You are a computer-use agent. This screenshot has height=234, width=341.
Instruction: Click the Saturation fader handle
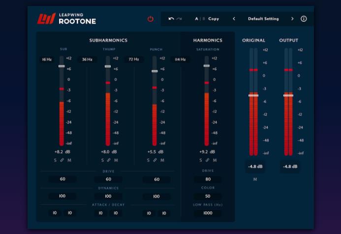pos(207,65)
